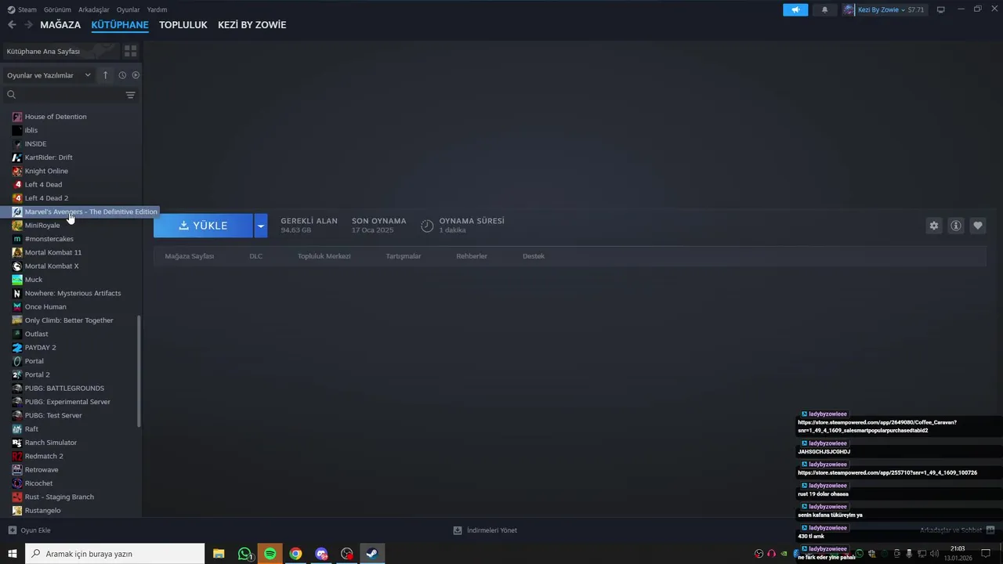
Task: Open the Oyunlar ve Yazılımlar dropdown
Action: (49, 75)
